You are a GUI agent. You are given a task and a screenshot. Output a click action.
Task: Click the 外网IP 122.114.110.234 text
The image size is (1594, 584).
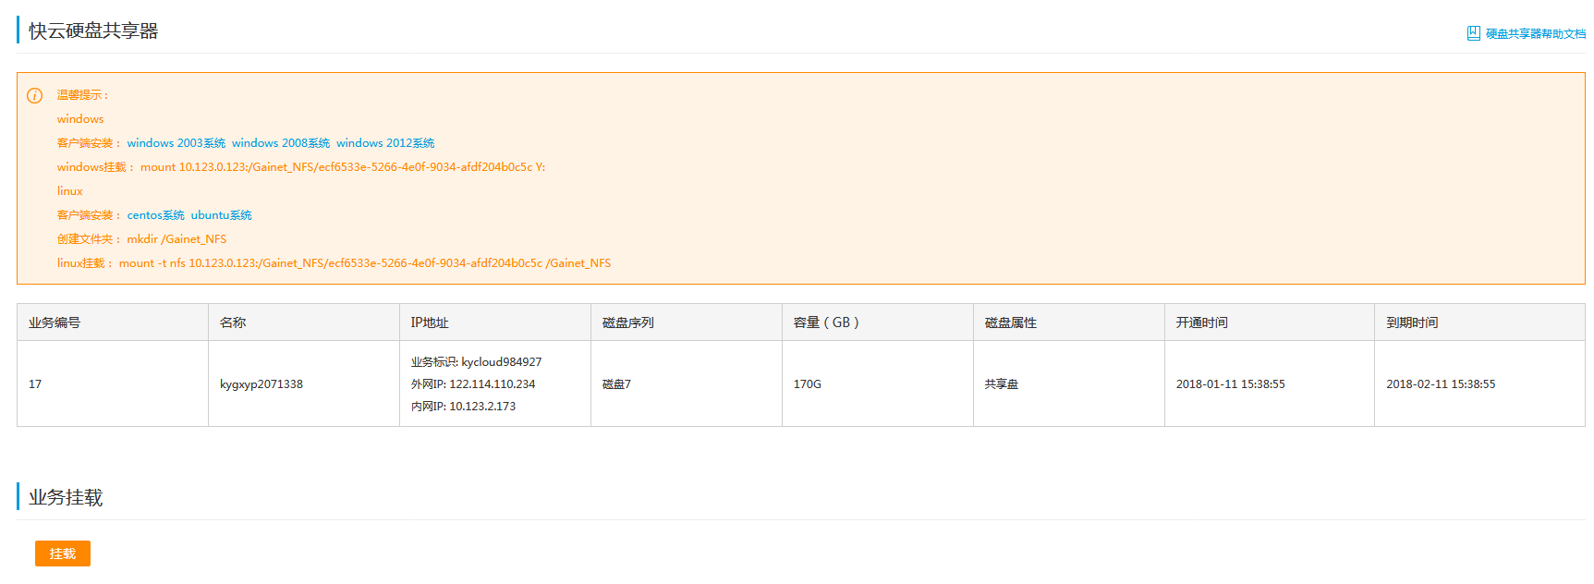(x=473, y=384)
